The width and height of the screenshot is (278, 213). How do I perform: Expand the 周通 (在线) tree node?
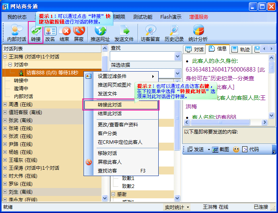click(5, 104)
